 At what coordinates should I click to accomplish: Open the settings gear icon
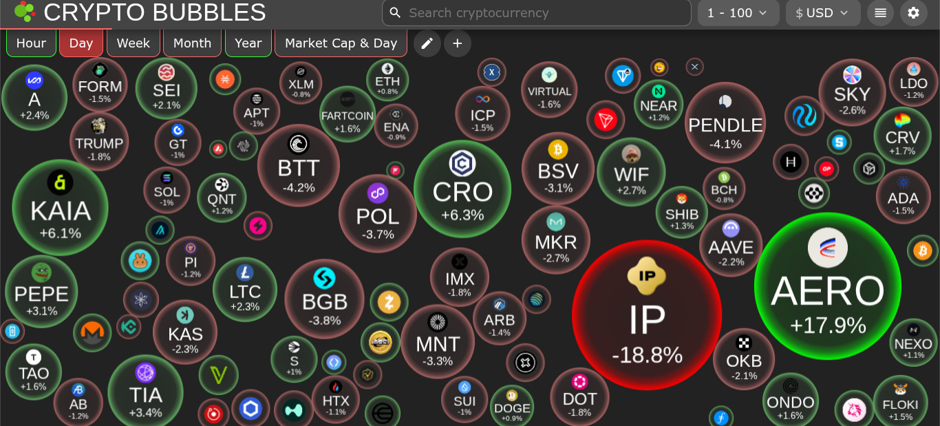point(914,13)
